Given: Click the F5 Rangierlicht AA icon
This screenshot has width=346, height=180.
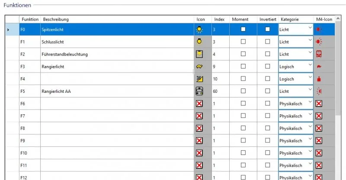Looking at the screenshot, I should click(x=199, y=91).
